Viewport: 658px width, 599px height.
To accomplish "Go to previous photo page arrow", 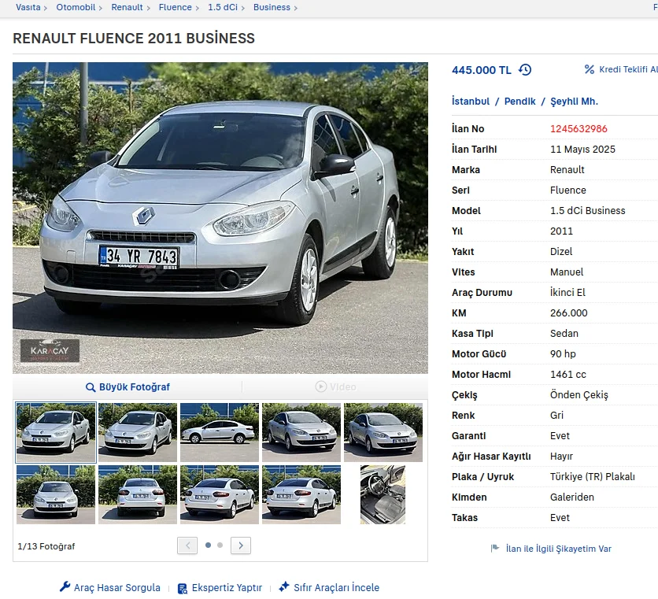I will point(187,545).
